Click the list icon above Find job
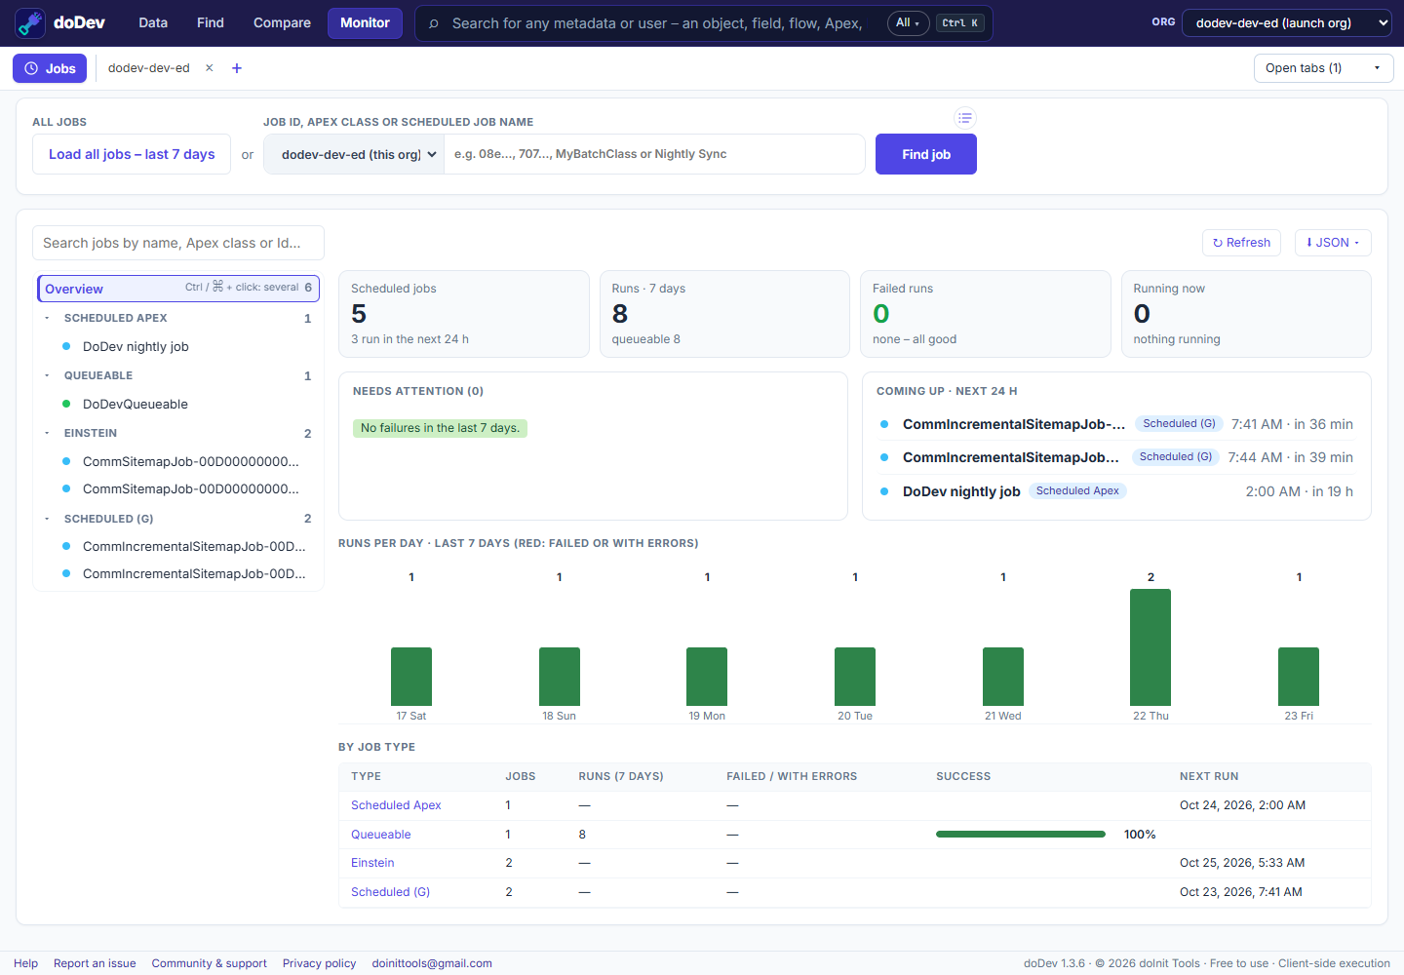Image resolution: width=1404 pixels, height=975 pixels. [x=965, y=118]
